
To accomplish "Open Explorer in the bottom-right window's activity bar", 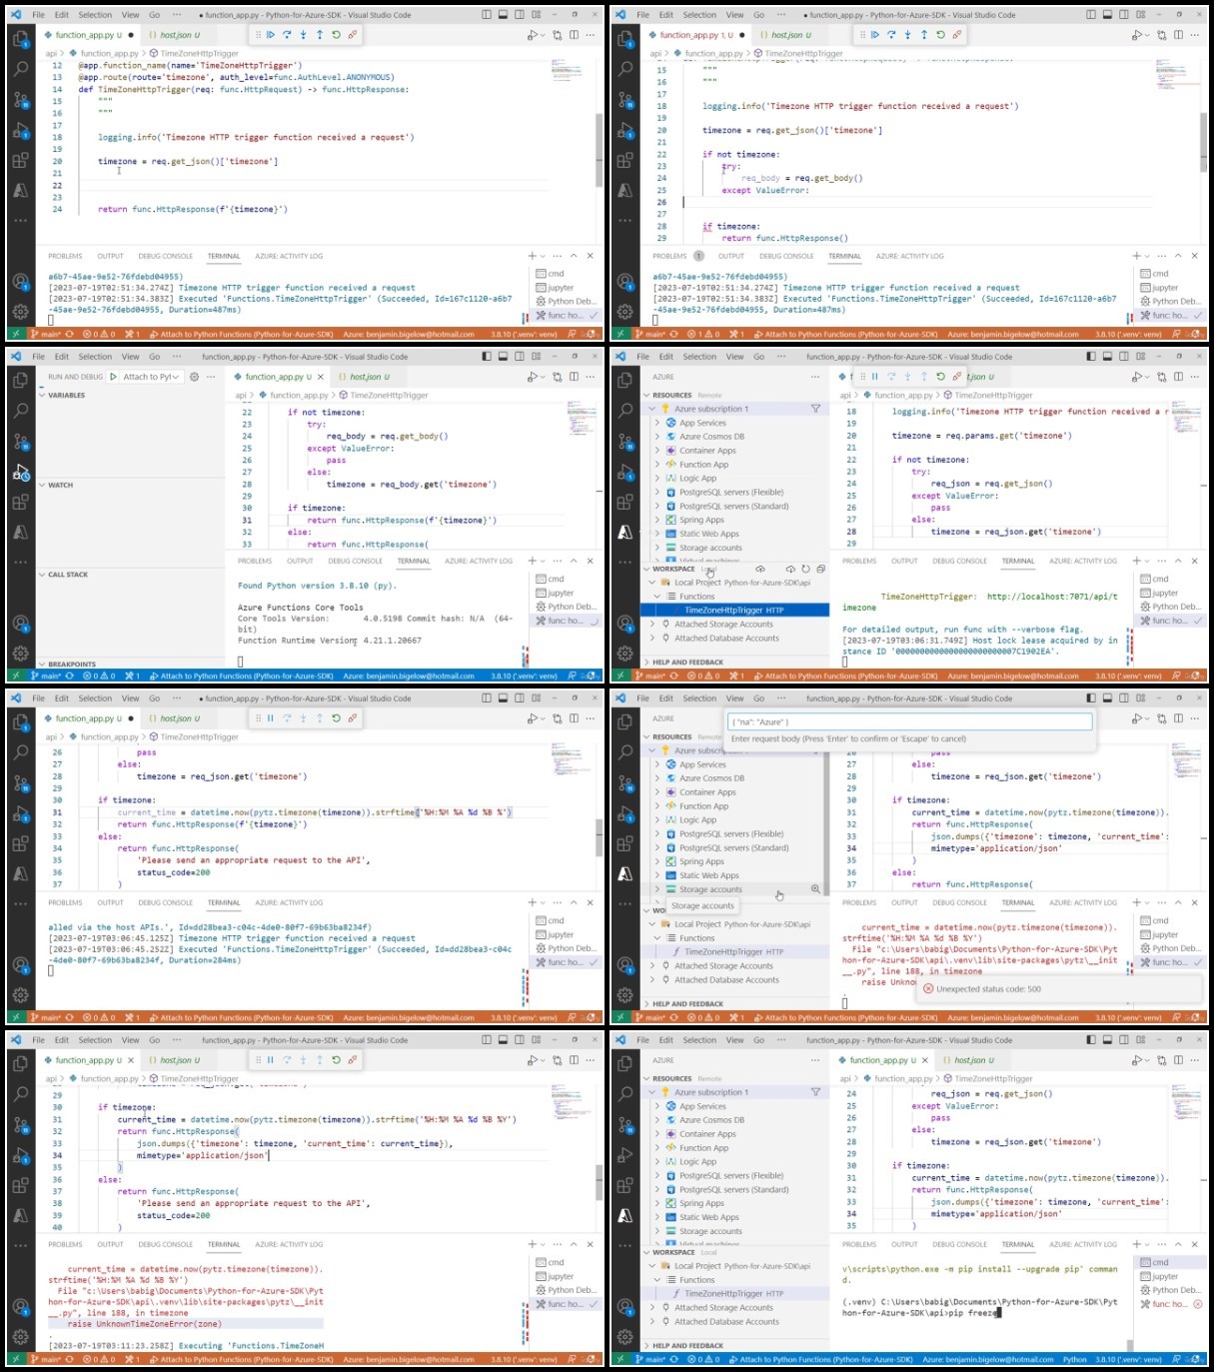I will pos(625,1064).
